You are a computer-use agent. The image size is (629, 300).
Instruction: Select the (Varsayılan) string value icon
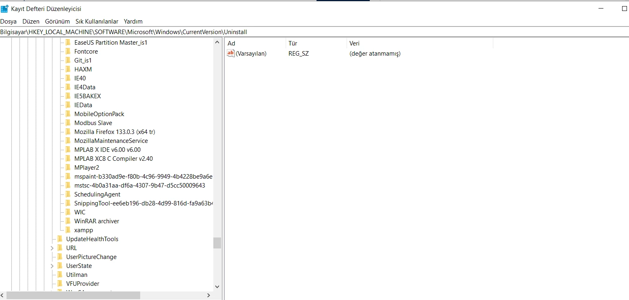[231, 53]
